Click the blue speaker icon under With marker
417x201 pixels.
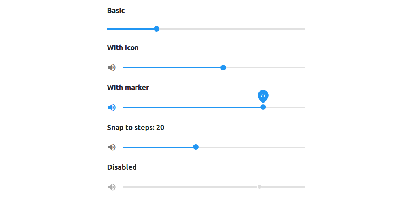tap(112, 107)
